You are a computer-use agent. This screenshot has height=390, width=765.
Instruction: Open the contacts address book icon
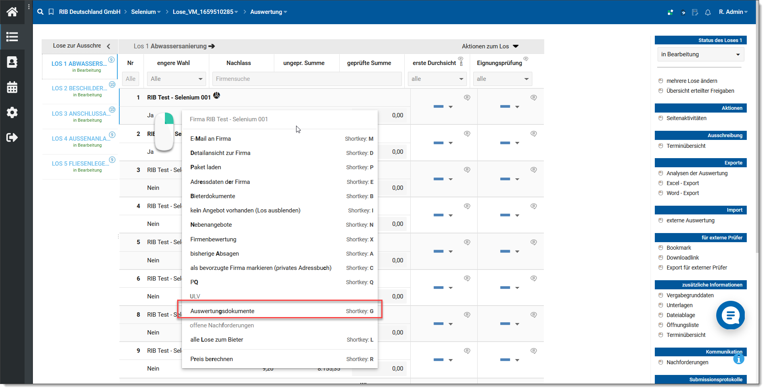click(x=12, y=62)
